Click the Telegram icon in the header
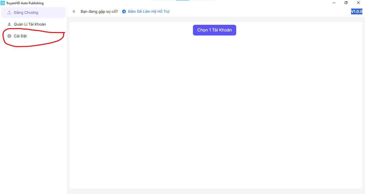The width and height of the screenshot is (365, 194). pos(124,11)
